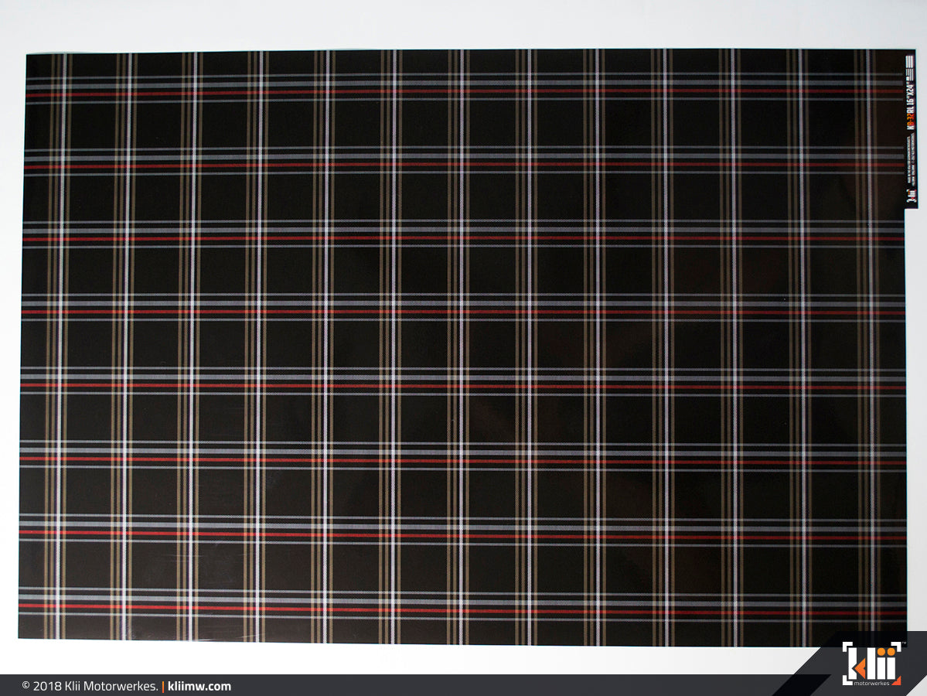Screen dimensions: 927x696
Task: Click the Klii Motorwerkes logo
Action: 872,665
